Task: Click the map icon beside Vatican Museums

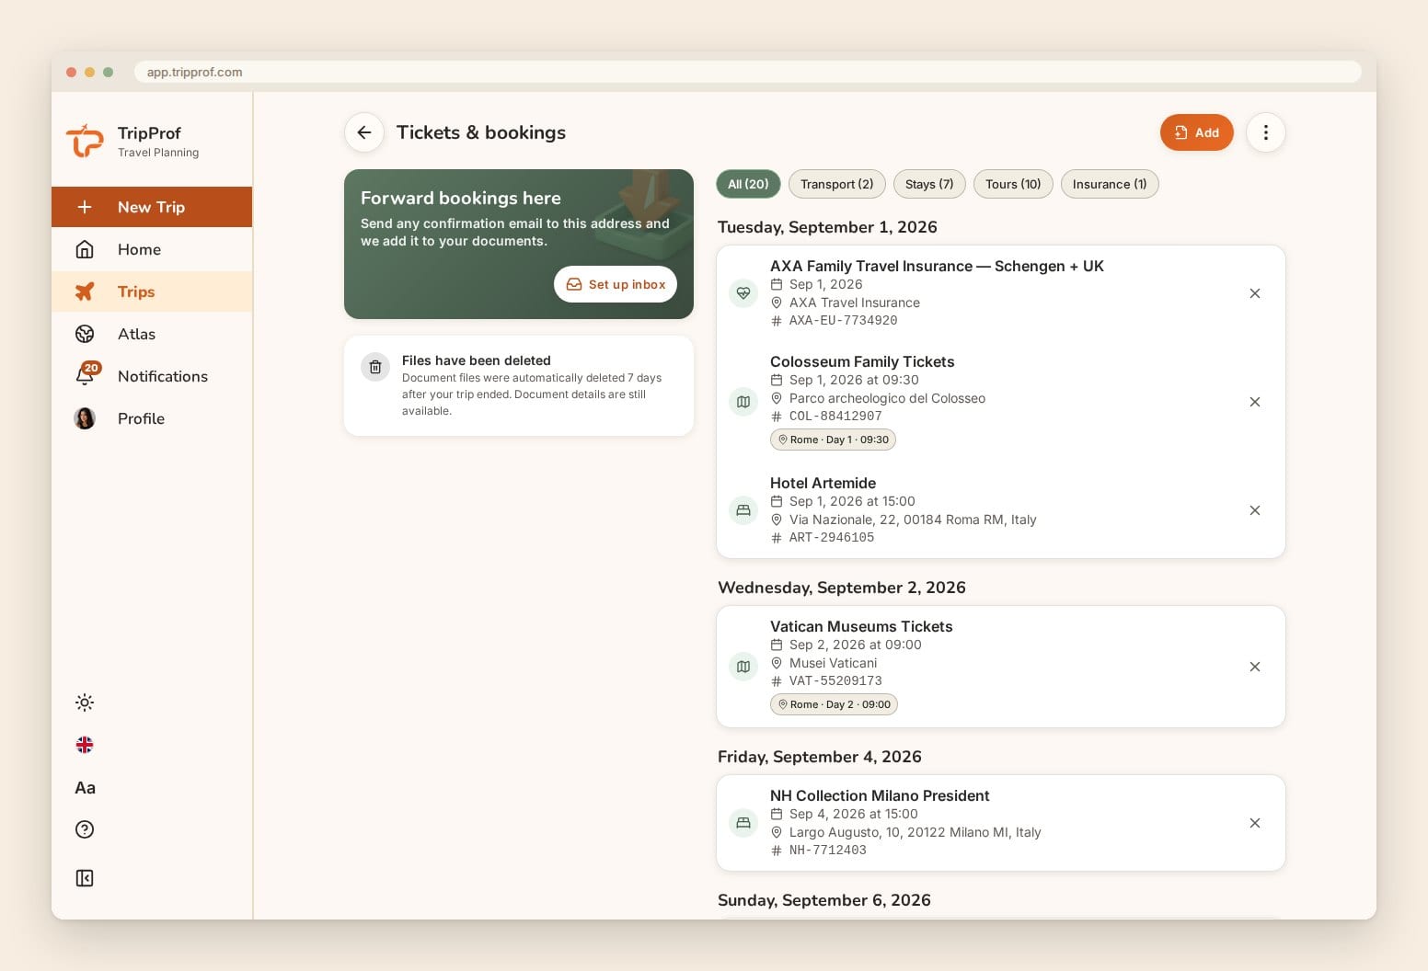Action: [x=743, y=667]
